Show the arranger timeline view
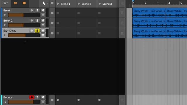The image size is (187, 105). pyautogui.click(x=24, y=3)
